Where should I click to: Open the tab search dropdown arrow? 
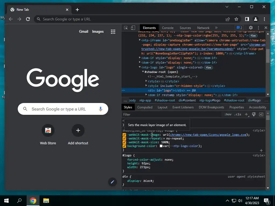[x=227, y=7]
